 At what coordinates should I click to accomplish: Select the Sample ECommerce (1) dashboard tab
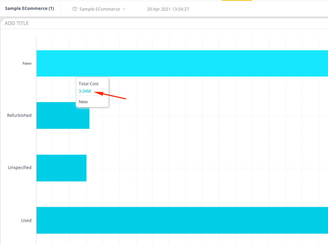pos(29,8)
